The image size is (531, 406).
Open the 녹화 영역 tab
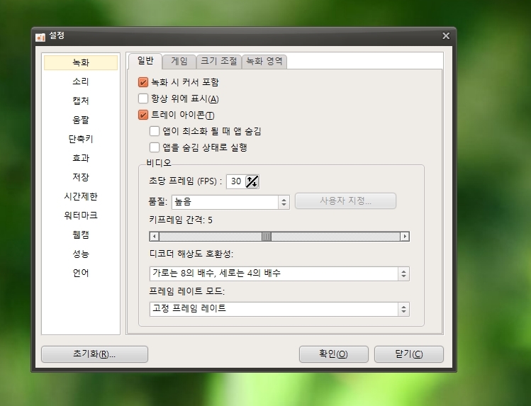(264, 62)
